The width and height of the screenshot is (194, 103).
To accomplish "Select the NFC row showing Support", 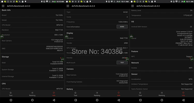I will click(x=162, y=57).
